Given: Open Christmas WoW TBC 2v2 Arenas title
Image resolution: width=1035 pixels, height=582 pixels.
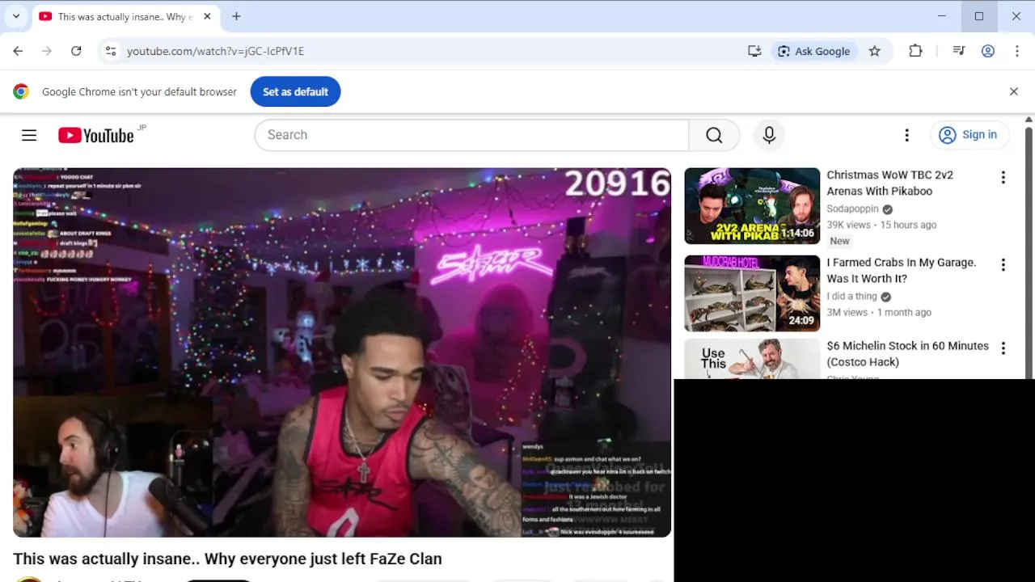Looking at the screenshot, I should point(889,183).
